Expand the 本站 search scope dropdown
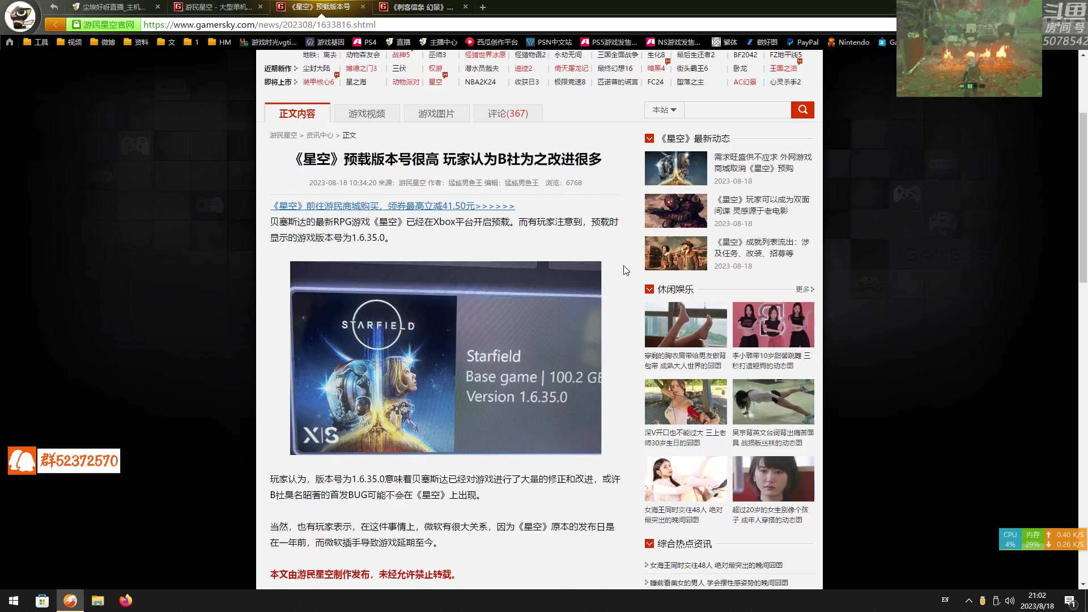Viewport: 1088px width, 612px height. 664,110
